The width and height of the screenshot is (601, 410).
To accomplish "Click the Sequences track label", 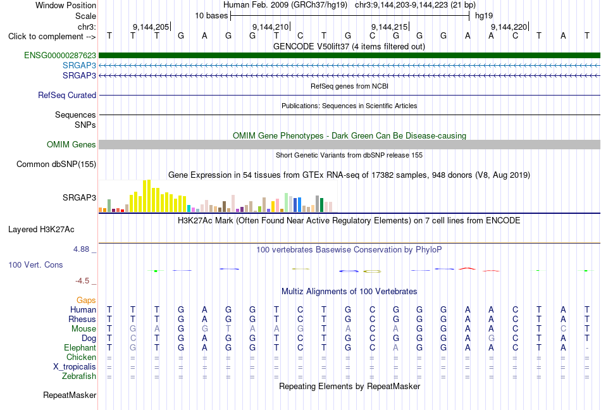I will coord(75,115).
